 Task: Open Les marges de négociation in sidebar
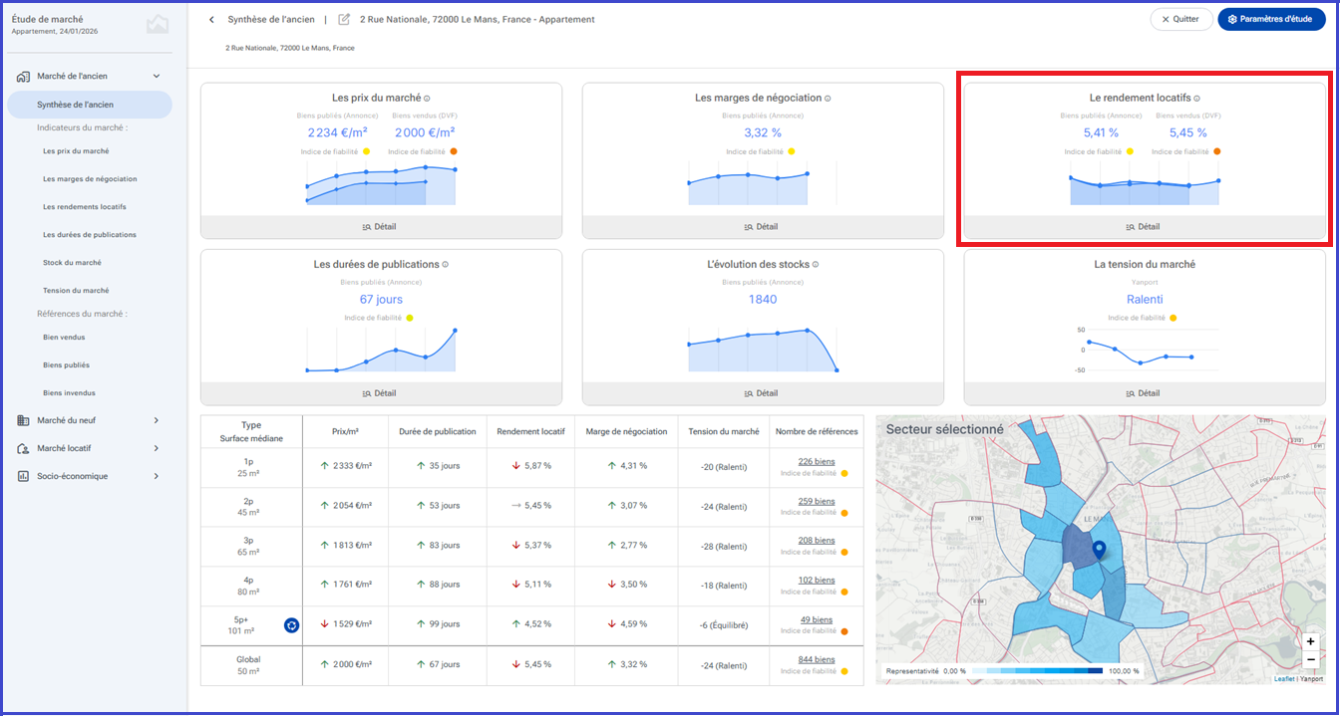point(90,179)
